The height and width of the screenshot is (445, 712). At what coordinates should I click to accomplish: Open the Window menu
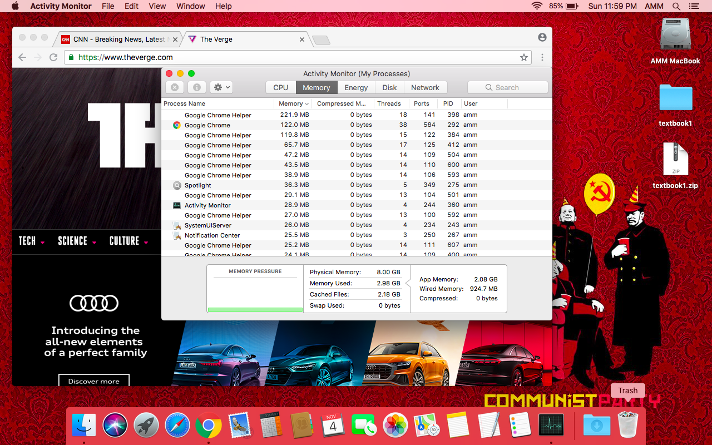(x=191, y=6)
